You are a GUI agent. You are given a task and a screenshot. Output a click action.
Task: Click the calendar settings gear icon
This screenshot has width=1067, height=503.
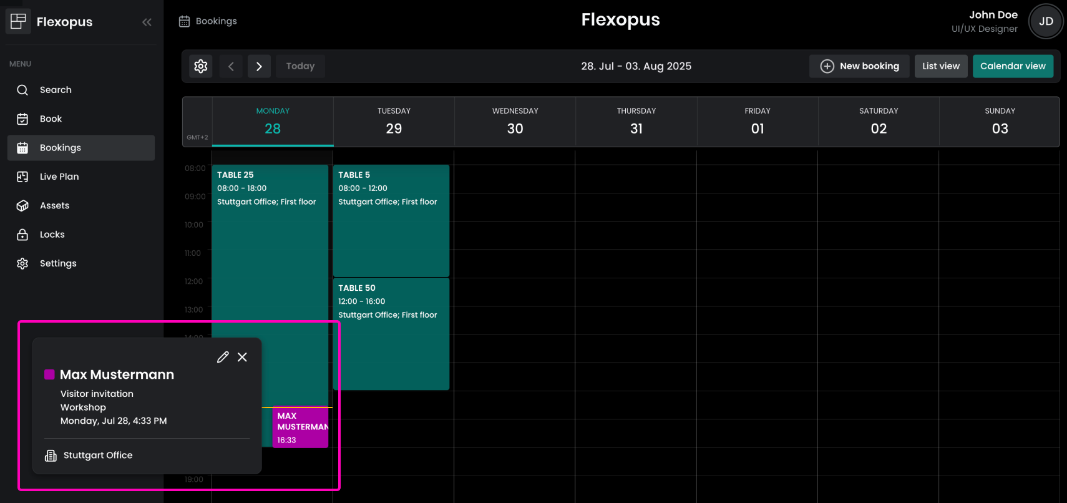pos(201,66)
